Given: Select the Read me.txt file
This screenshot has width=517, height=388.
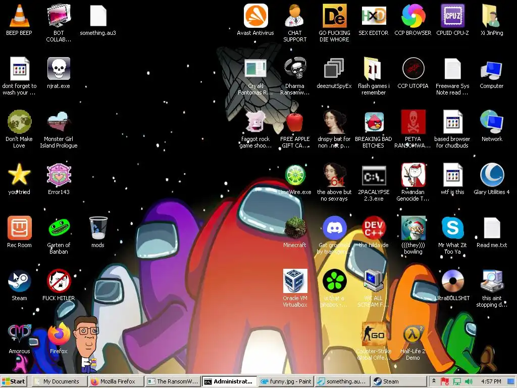Looking at the screenshot, I should (492, 228).
